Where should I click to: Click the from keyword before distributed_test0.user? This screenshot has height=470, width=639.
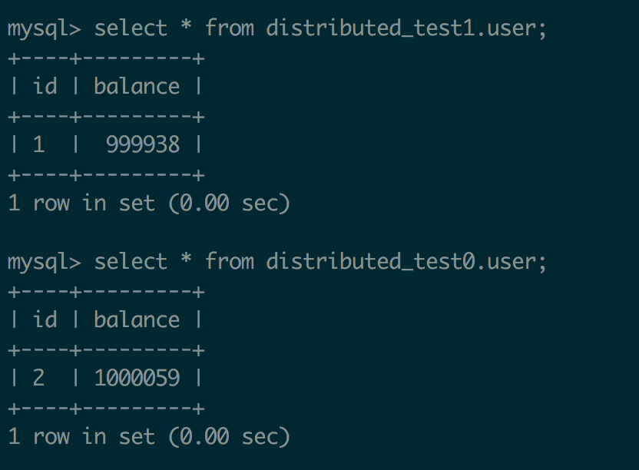(229, 262)
